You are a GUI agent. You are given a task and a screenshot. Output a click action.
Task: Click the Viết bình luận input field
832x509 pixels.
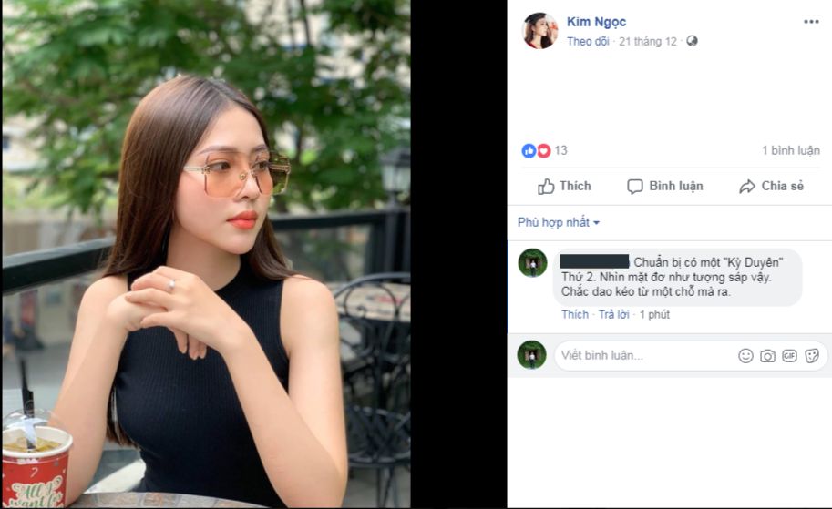pyautogui.click(x=644, y=356)
